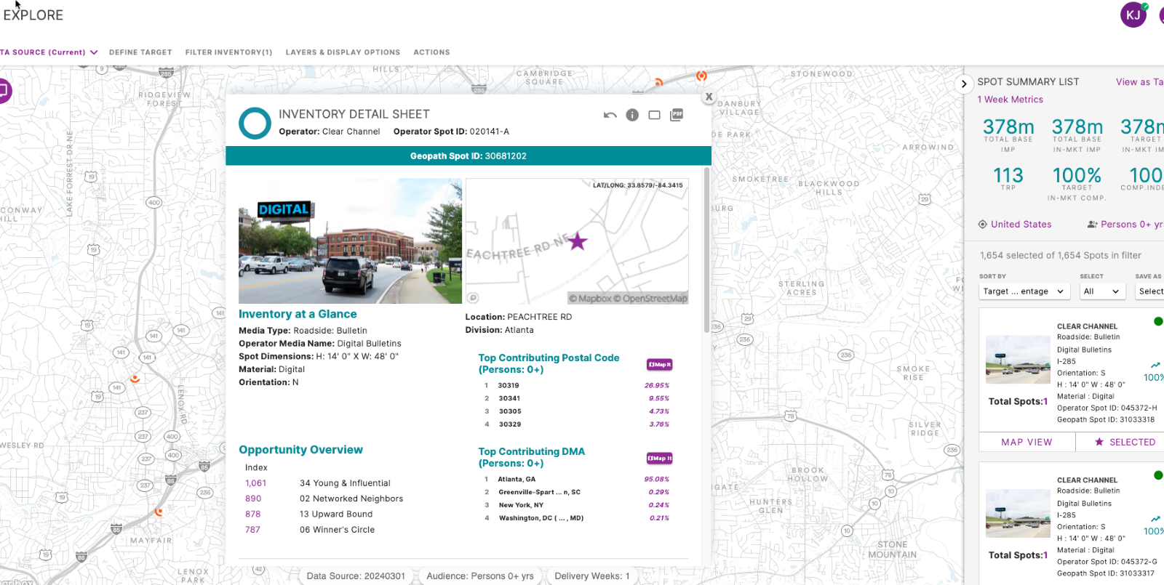Click the detail sheet vertical scrollbar

coord(706,250)
